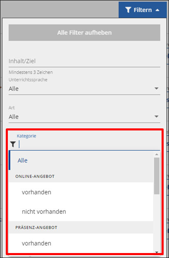Click the scrollbar down arrow in the Kategorie list
Image resolution: width=169 pixels, height=258 pixels.
pos(157,252)
